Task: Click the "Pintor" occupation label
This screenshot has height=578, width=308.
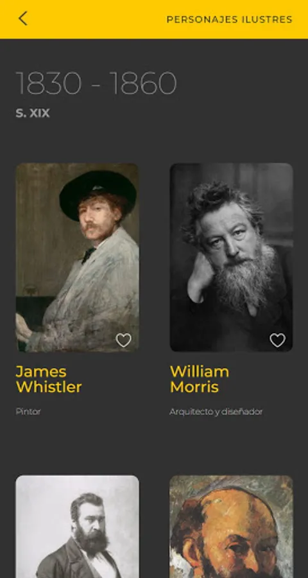Action: coord(28,412)
